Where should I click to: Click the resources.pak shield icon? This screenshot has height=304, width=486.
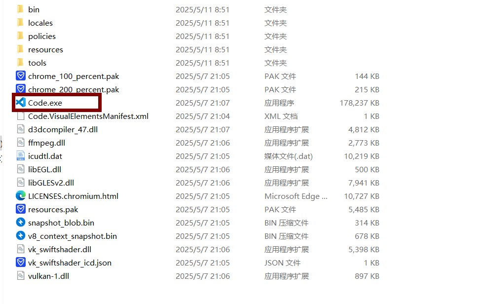(x=21, y=209)
